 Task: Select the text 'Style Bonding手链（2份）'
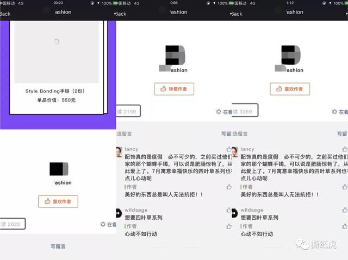point(55,91)
